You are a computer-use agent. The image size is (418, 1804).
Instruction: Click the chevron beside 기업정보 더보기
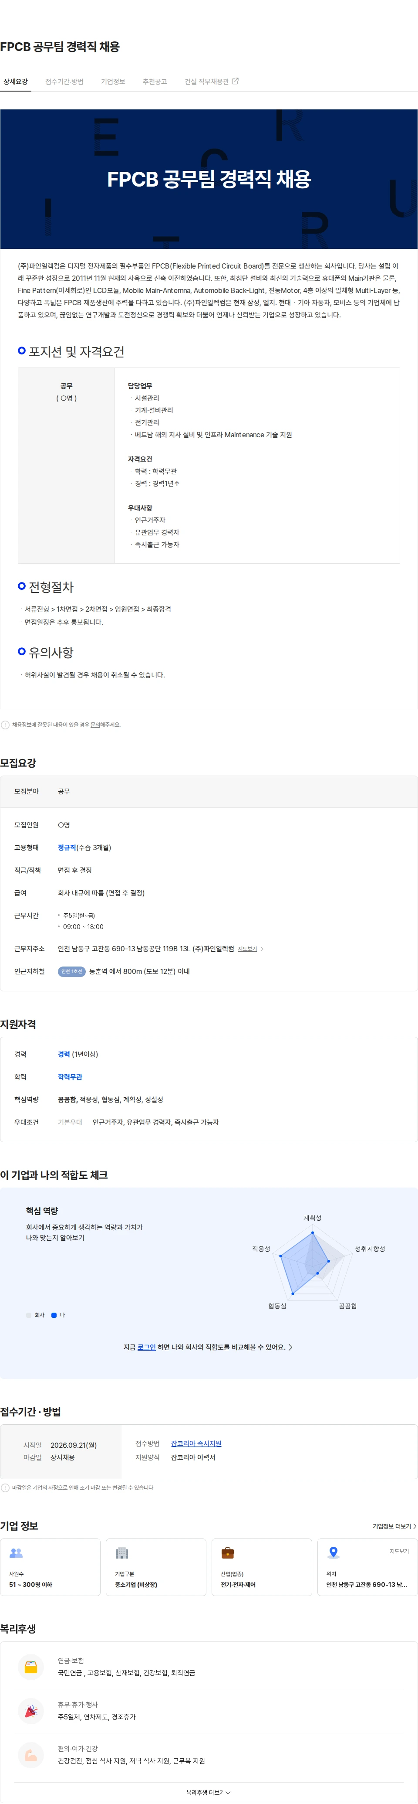click(415, 1526)
